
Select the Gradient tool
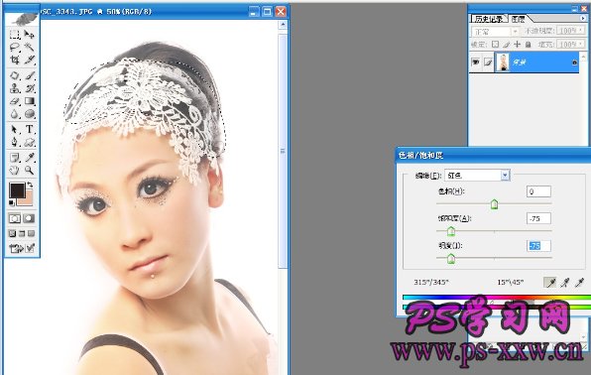[x=30, y=101]
